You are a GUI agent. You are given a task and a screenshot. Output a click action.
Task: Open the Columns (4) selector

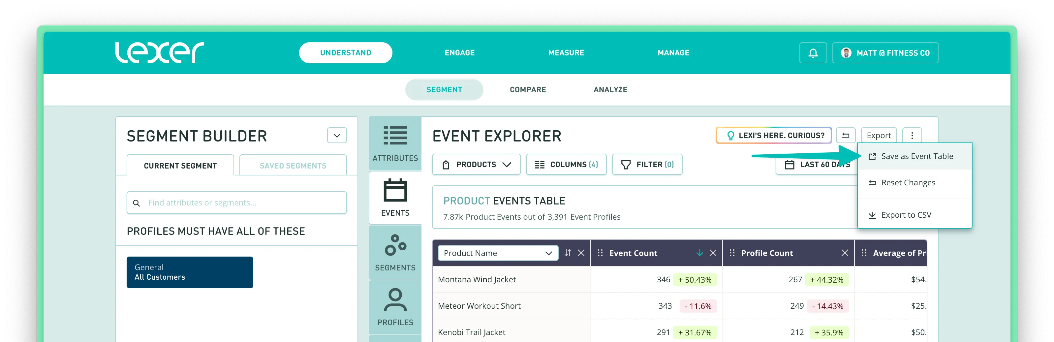[566, 165]
